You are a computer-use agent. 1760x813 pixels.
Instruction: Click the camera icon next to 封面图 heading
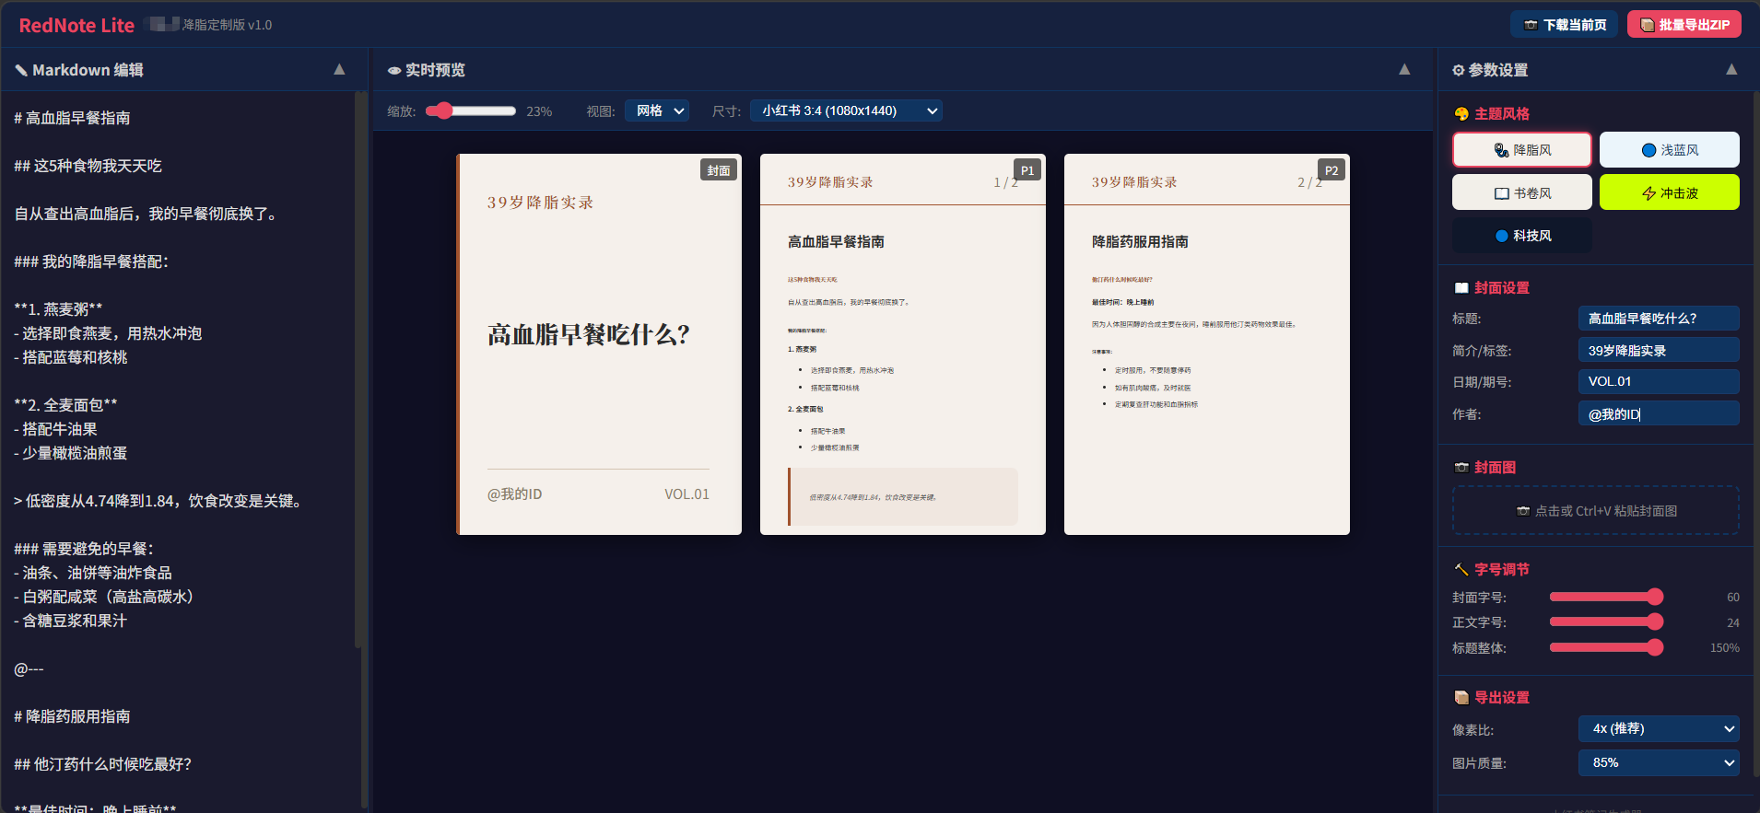pos(1461,468)
